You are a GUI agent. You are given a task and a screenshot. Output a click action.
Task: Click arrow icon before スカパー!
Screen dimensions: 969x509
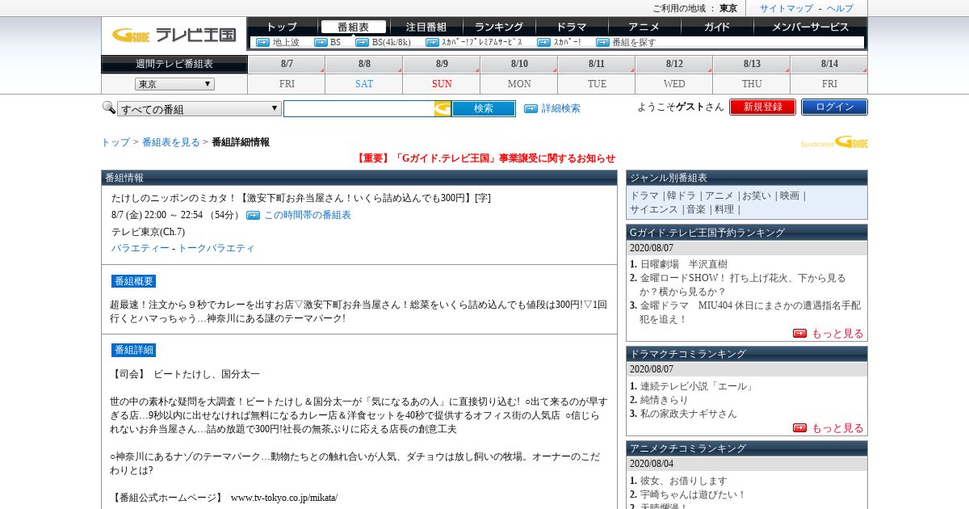click(x=543, y=42)
